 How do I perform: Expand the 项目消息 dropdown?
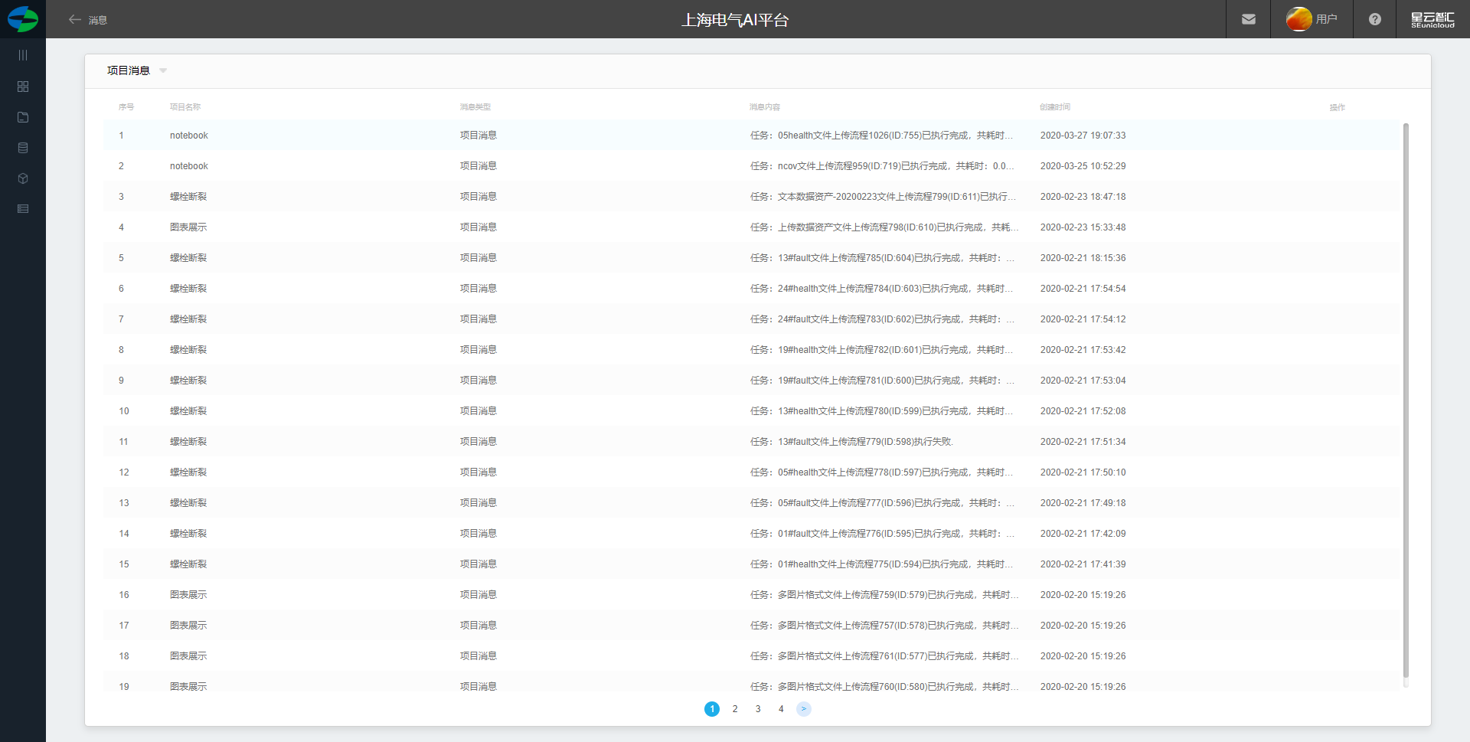coord(163,70)
